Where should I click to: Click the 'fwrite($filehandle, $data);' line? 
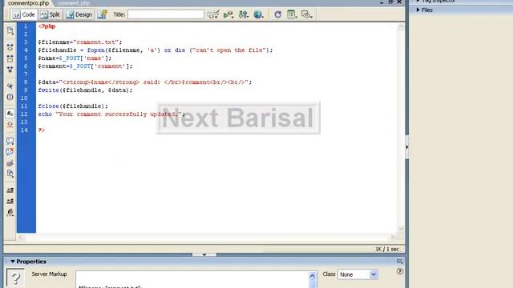point(86,90)
